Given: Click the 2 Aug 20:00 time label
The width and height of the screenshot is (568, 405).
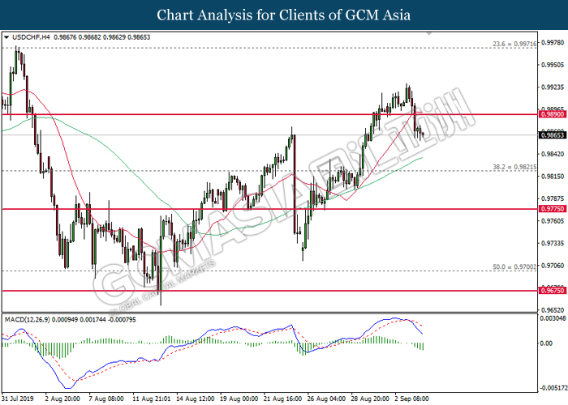Looking at the screenshot, I should pyautogui.click(x=62, y=399).
